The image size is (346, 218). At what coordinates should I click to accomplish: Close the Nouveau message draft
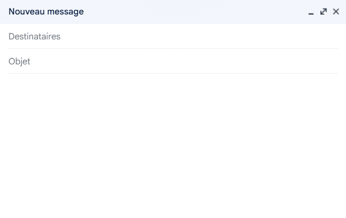[336, 11]
